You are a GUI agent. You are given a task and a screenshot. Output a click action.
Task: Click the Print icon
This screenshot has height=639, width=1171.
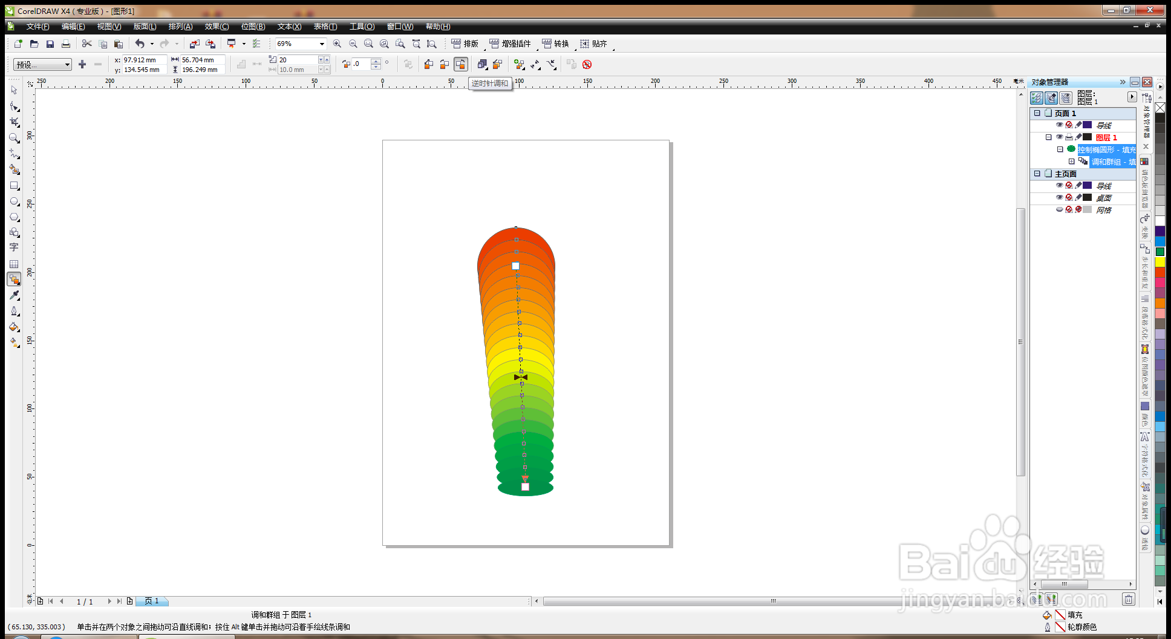66,44
